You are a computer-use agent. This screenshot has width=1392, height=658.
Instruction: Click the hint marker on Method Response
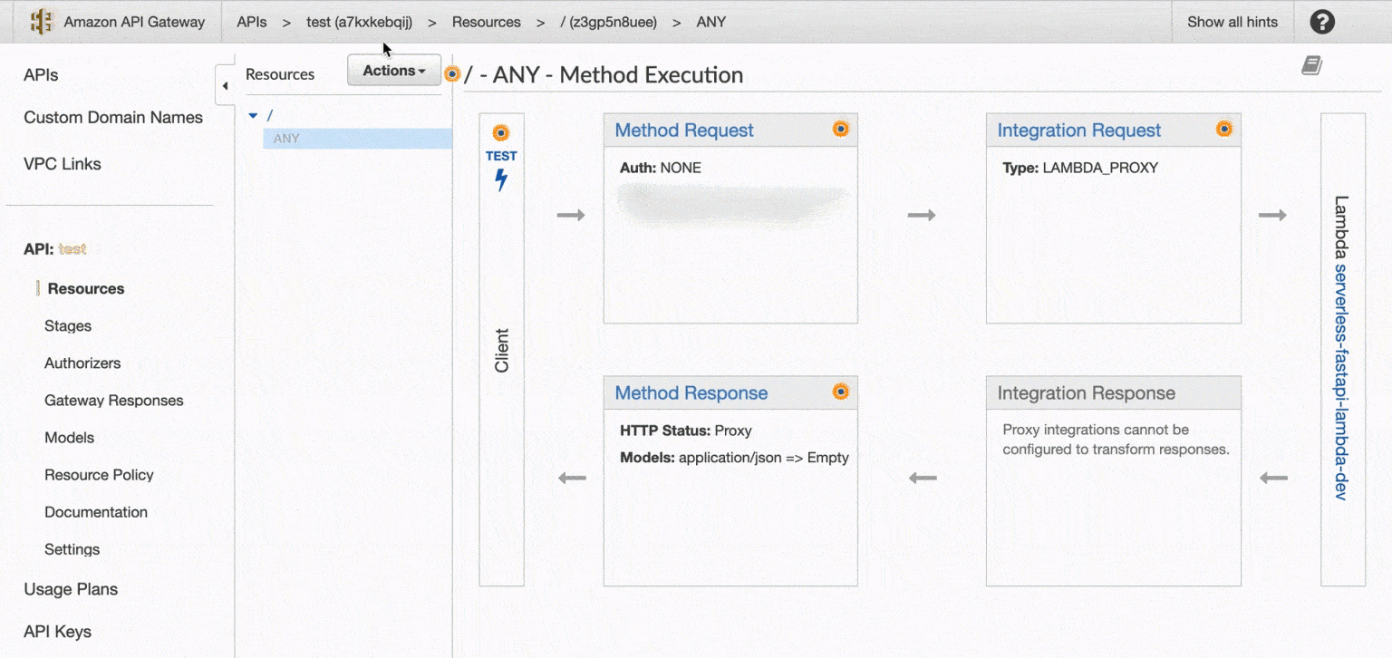pyautogui.click(x=841, y=392)
